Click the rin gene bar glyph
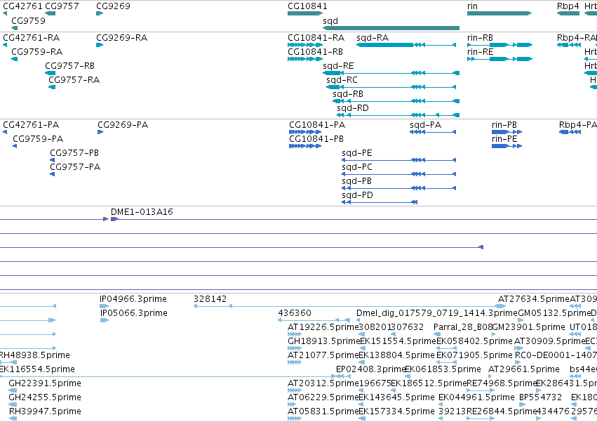This screenshot has height=422, width=597. click(x=499, y=13)
